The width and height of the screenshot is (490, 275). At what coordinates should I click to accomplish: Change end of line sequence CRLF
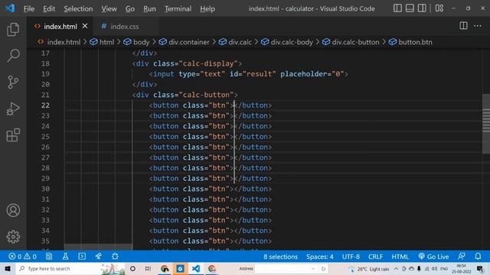pos(375,257)
